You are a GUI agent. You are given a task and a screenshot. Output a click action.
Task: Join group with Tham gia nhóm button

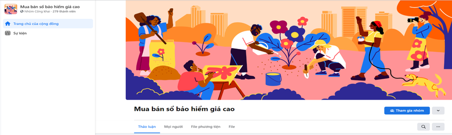pos(407,110)
